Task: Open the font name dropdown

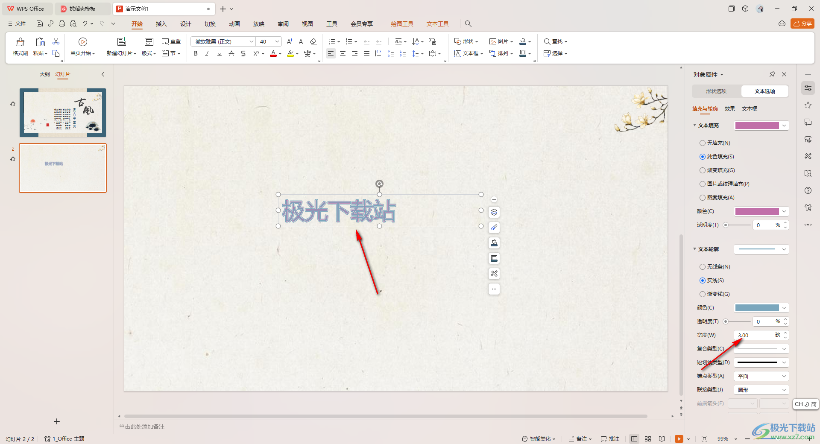Action: [252, 41]
